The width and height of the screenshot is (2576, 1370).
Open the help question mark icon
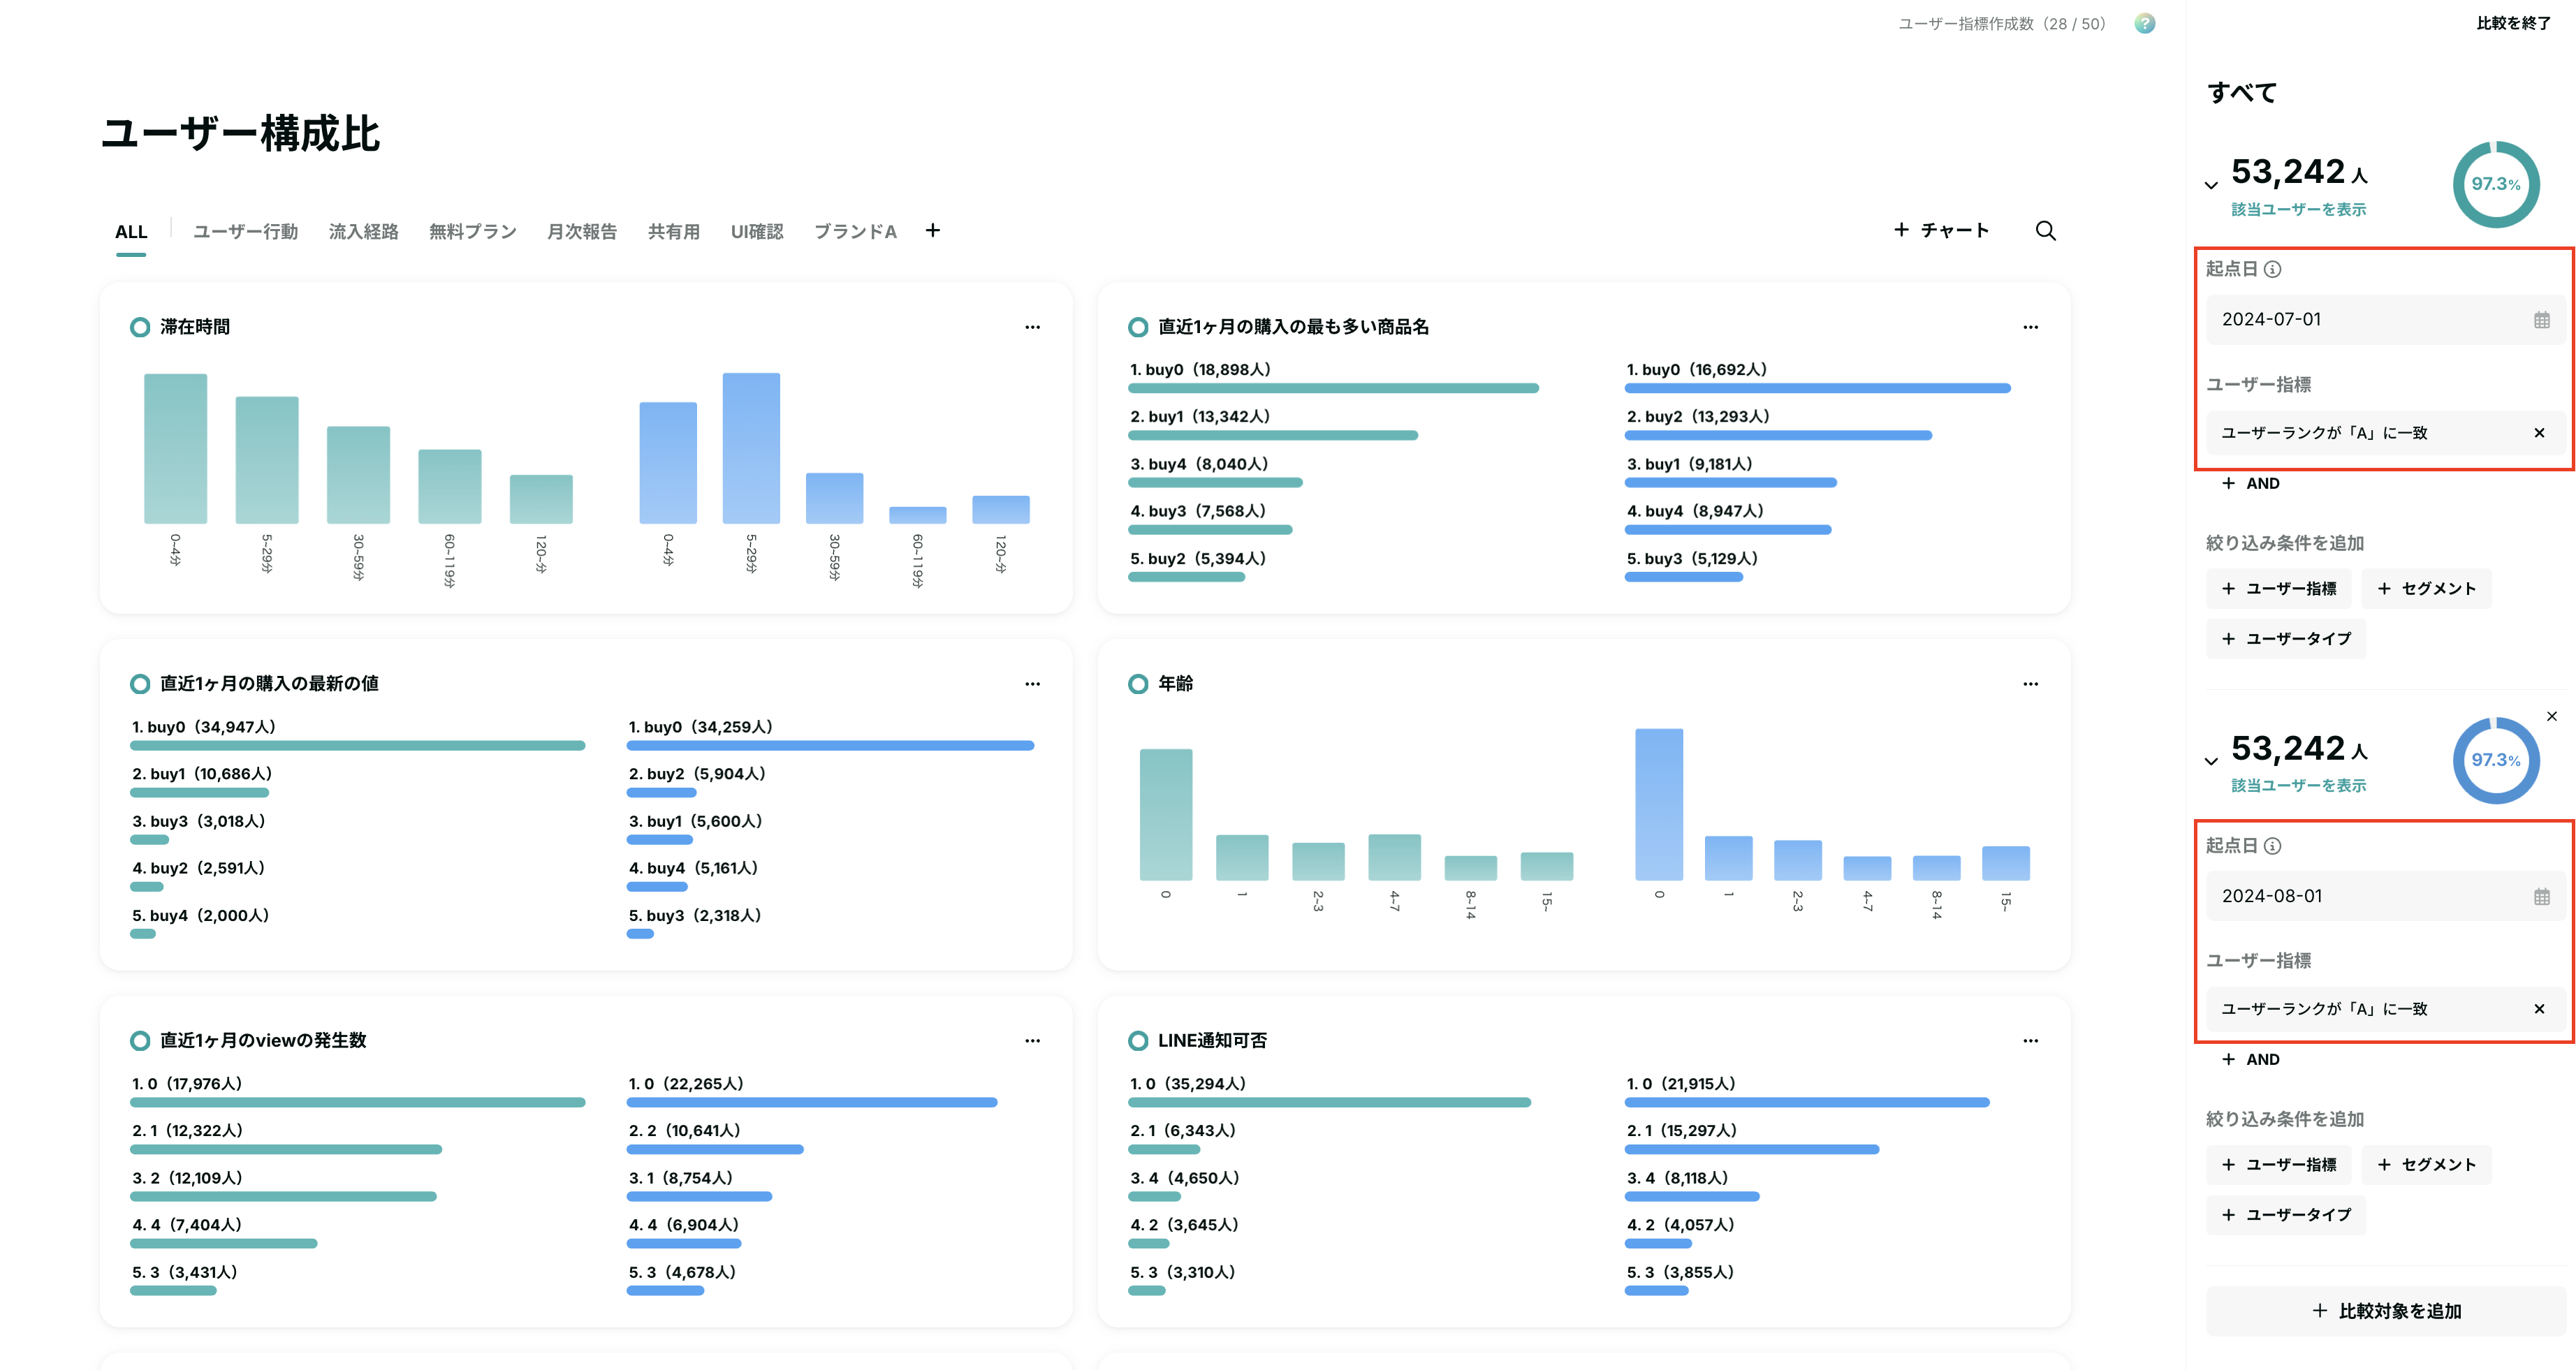[2144, 24]
